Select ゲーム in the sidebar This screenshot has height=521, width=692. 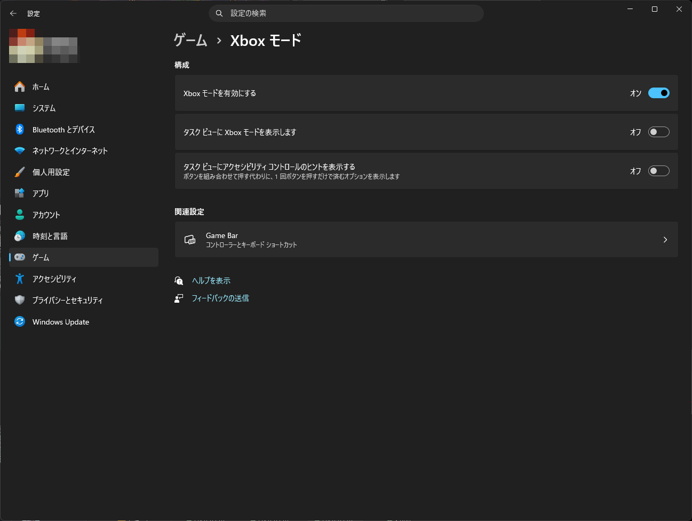click(x=84, y=257)
